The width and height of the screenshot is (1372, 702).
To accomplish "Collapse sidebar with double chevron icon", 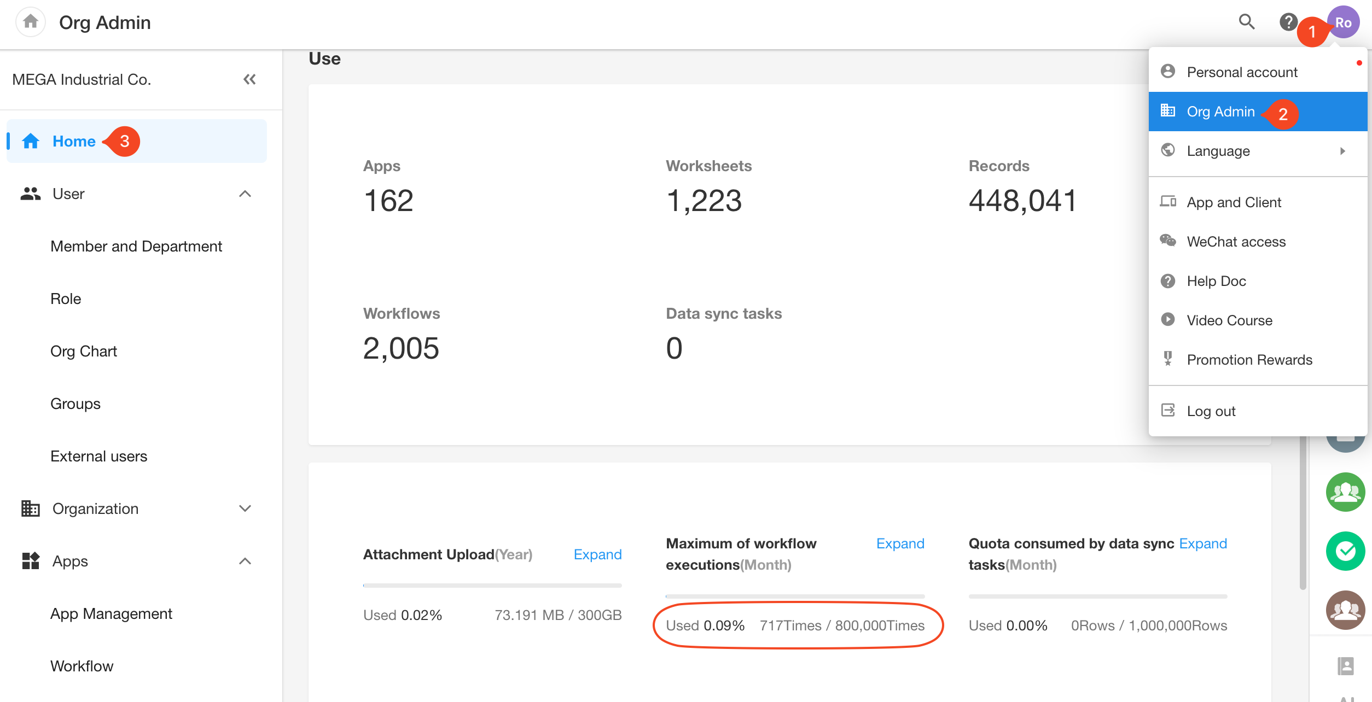I will [x=249, y=79].
